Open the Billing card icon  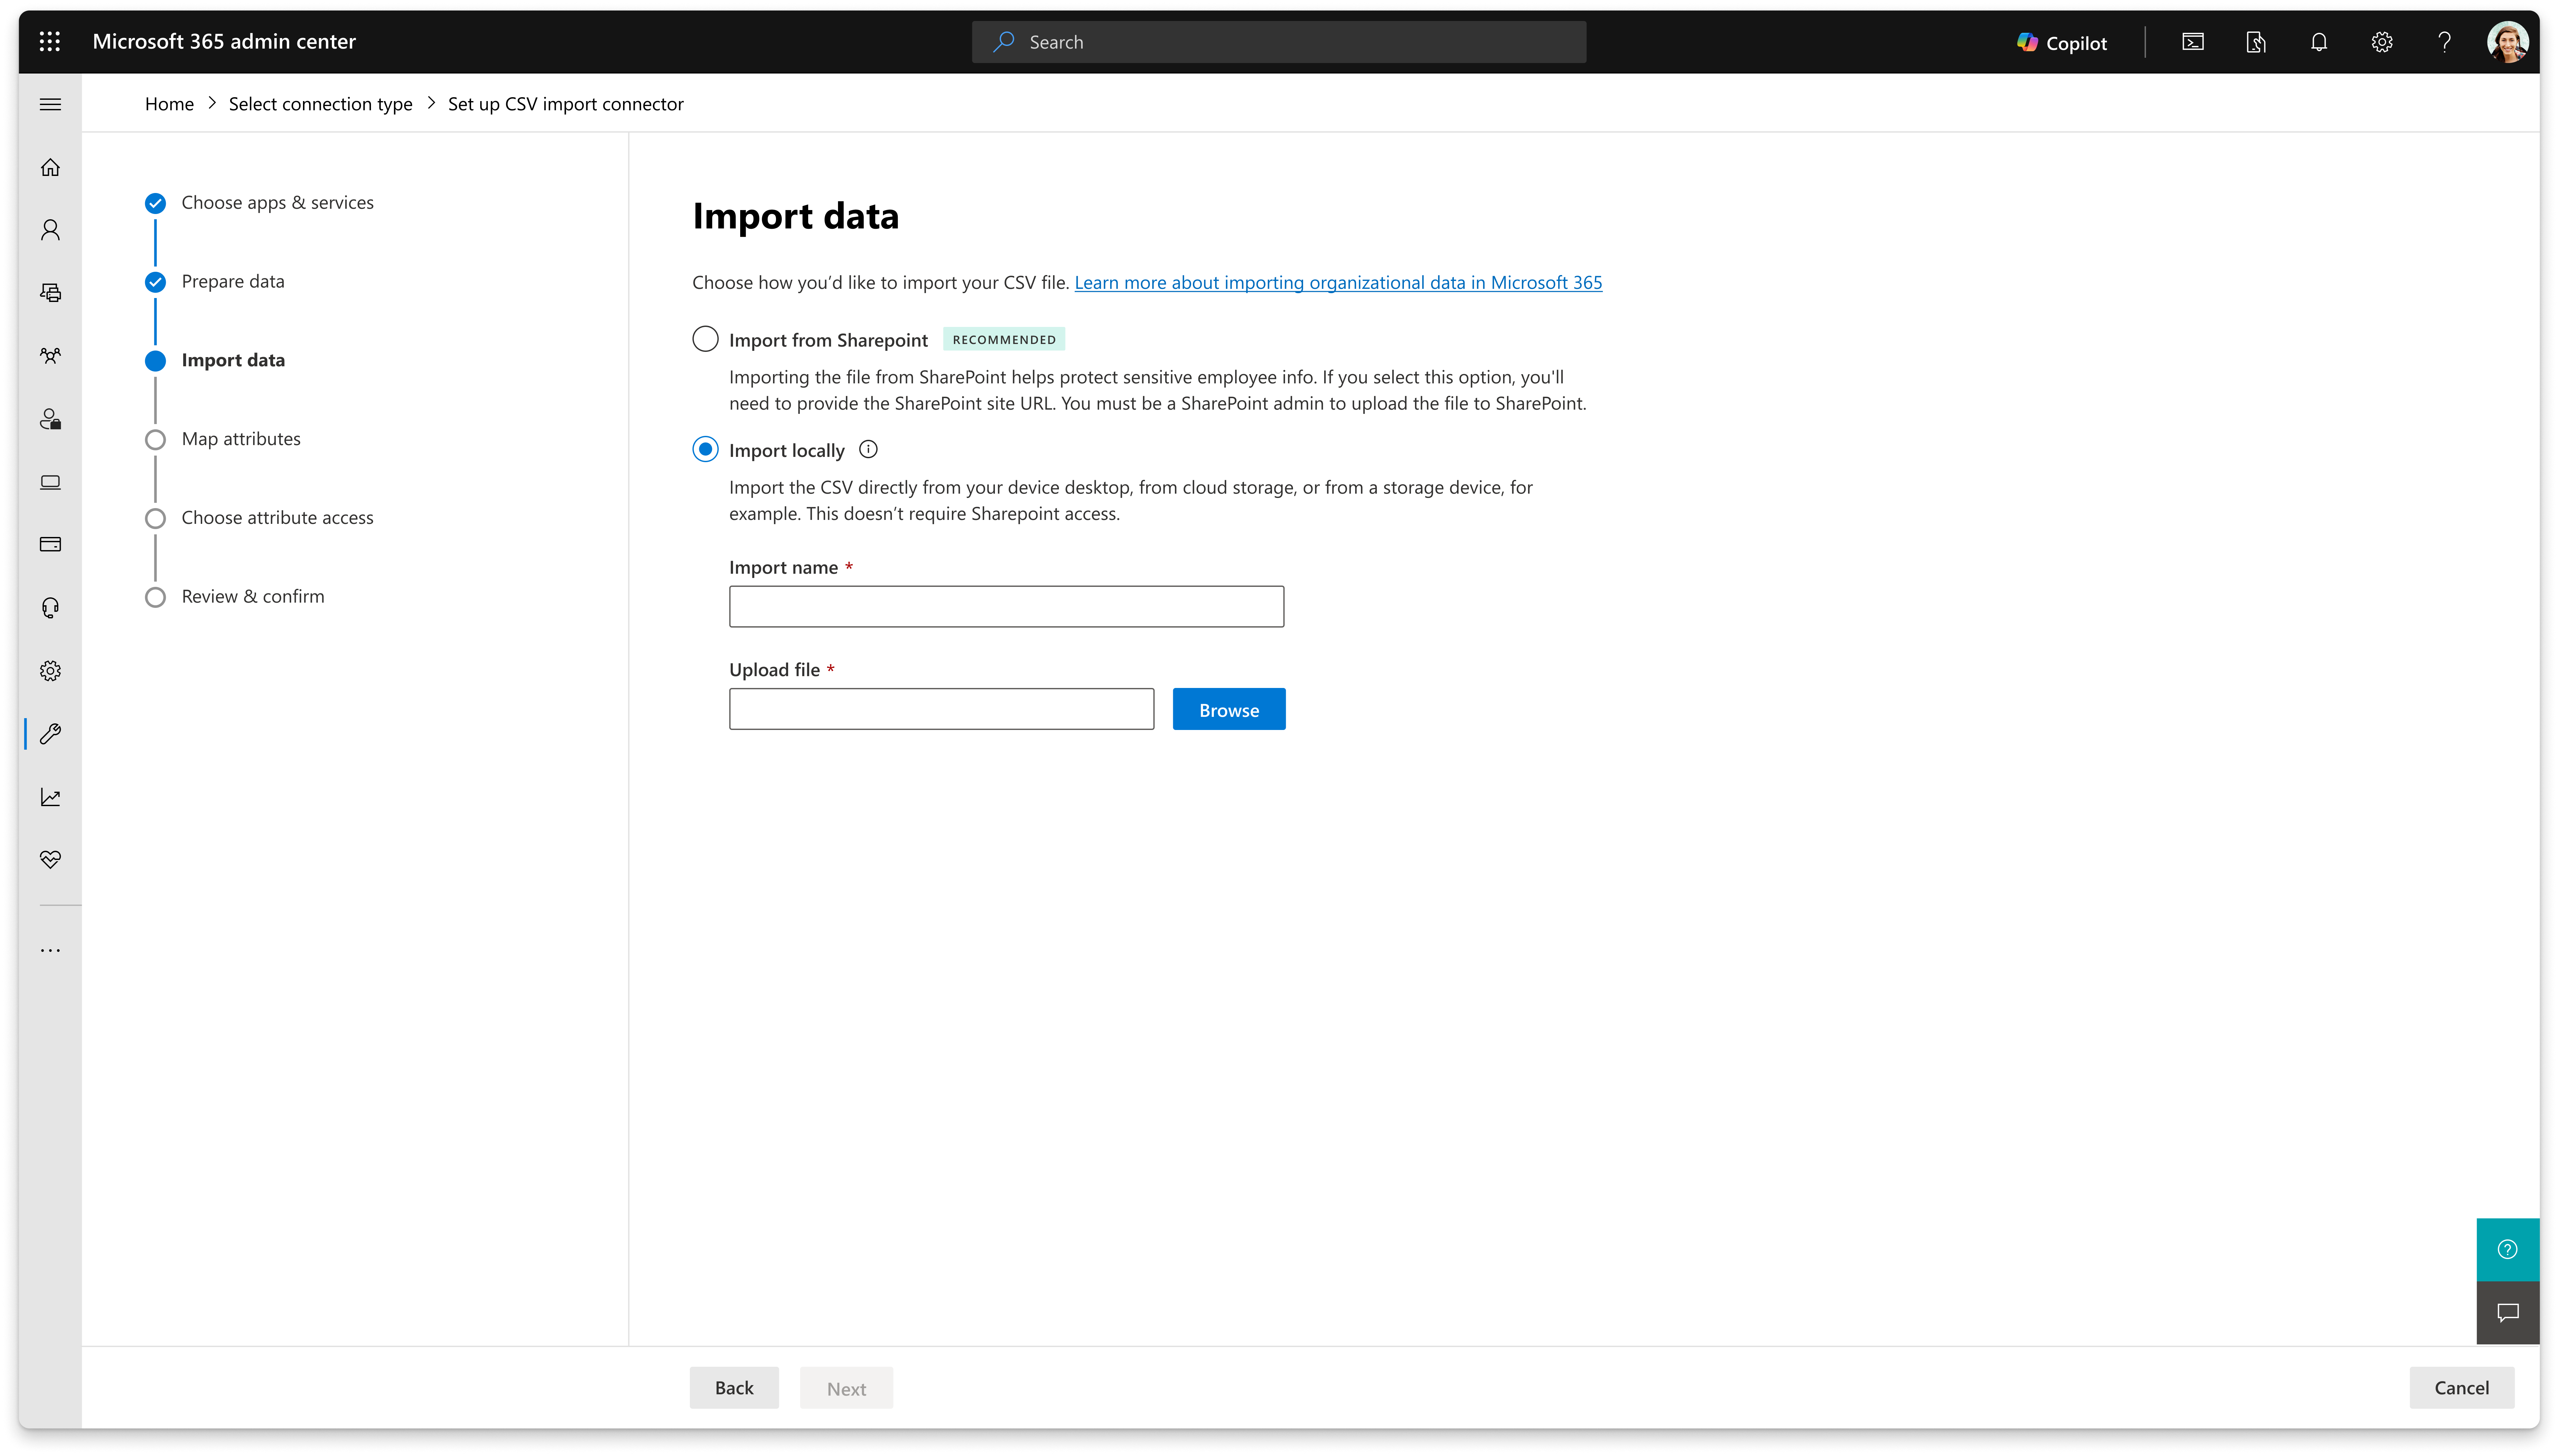tap(50, 544)
